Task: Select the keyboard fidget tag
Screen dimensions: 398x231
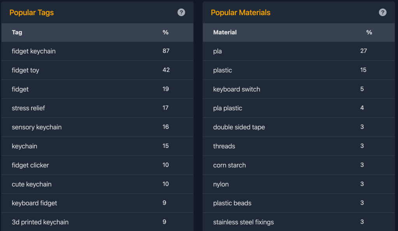Action: click(x=35, y=203)
